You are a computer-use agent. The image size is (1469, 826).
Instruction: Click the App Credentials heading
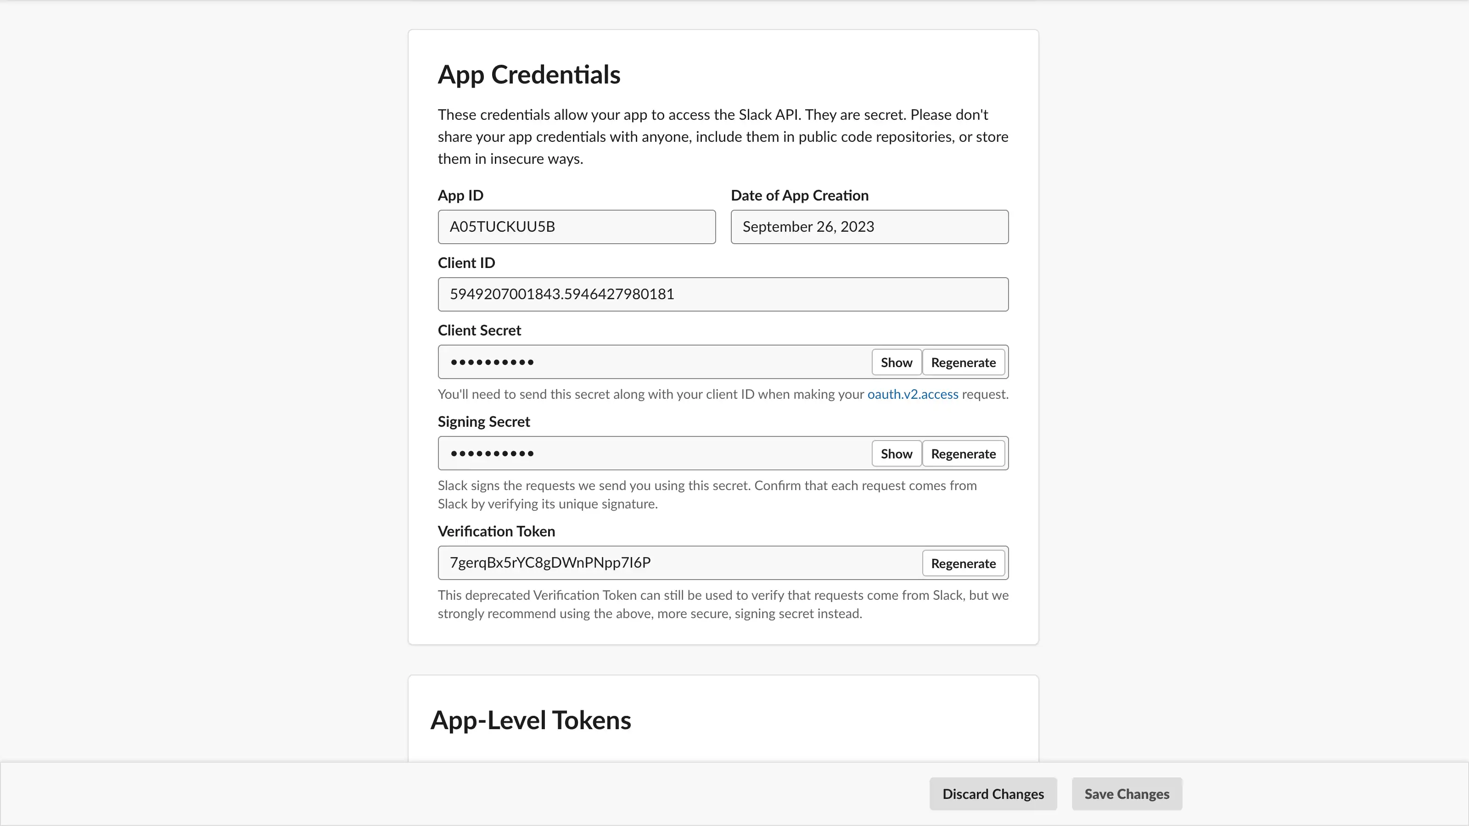(529, 75)
